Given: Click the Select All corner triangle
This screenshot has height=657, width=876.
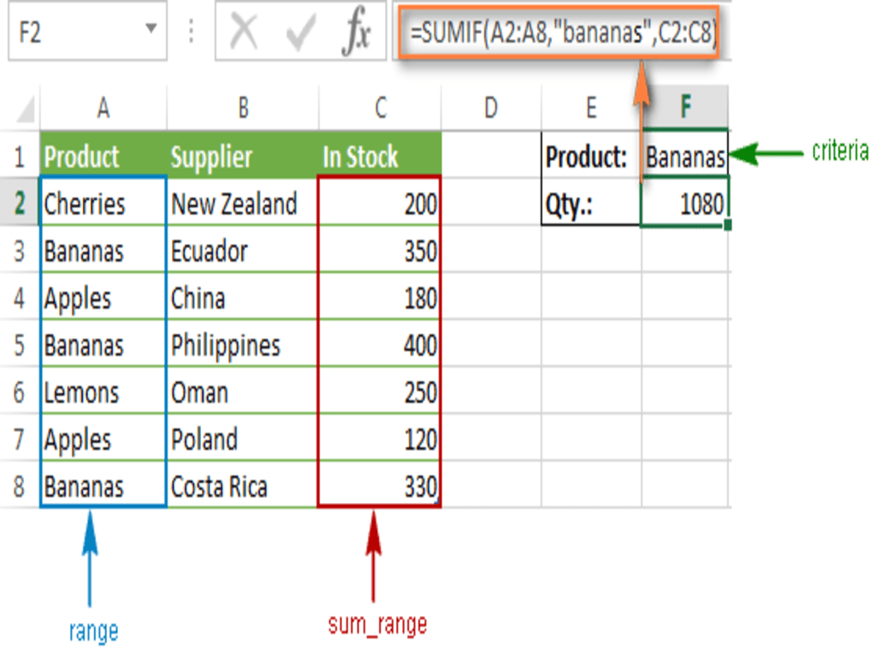Looking at the screenshot, I should tap(26, 109).
